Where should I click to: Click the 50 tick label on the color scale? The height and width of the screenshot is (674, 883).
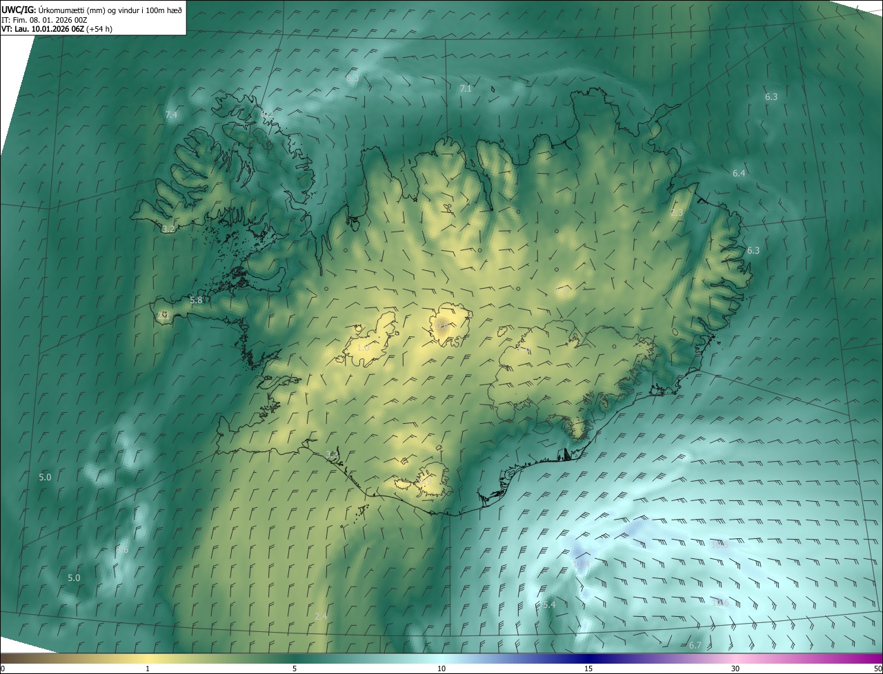(877, 668)
